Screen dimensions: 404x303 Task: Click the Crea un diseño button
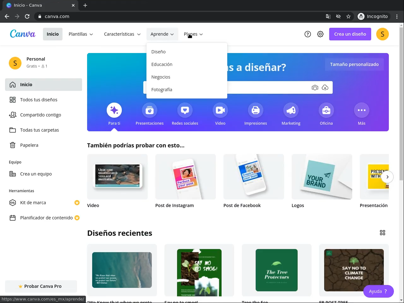[350, 34]
